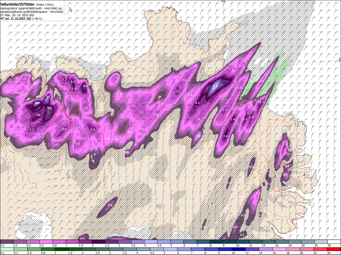Screen dimensions: 341x255
Task: Click the '0.2' label on upper legend scale
Action: click(2, 245)
